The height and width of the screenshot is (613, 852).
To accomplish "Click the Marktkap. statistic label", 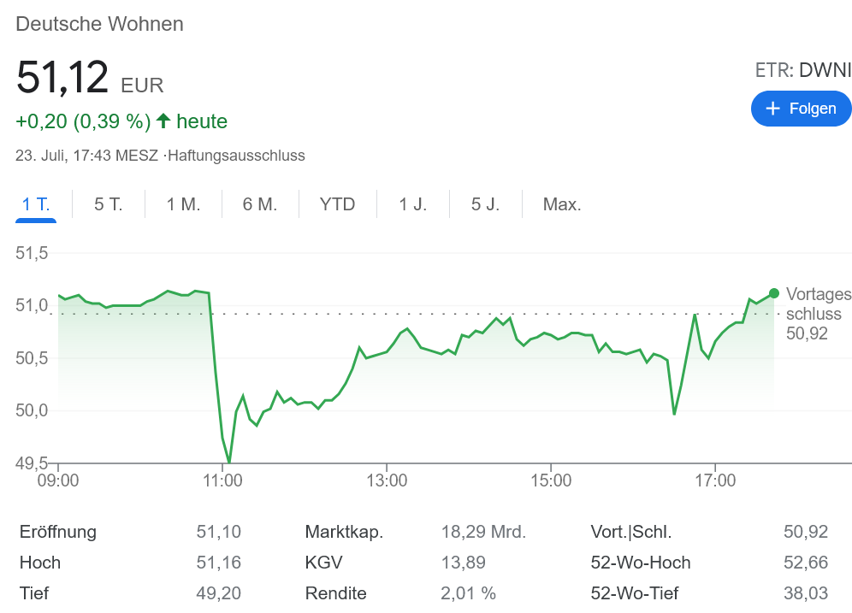I will point(344,532).
